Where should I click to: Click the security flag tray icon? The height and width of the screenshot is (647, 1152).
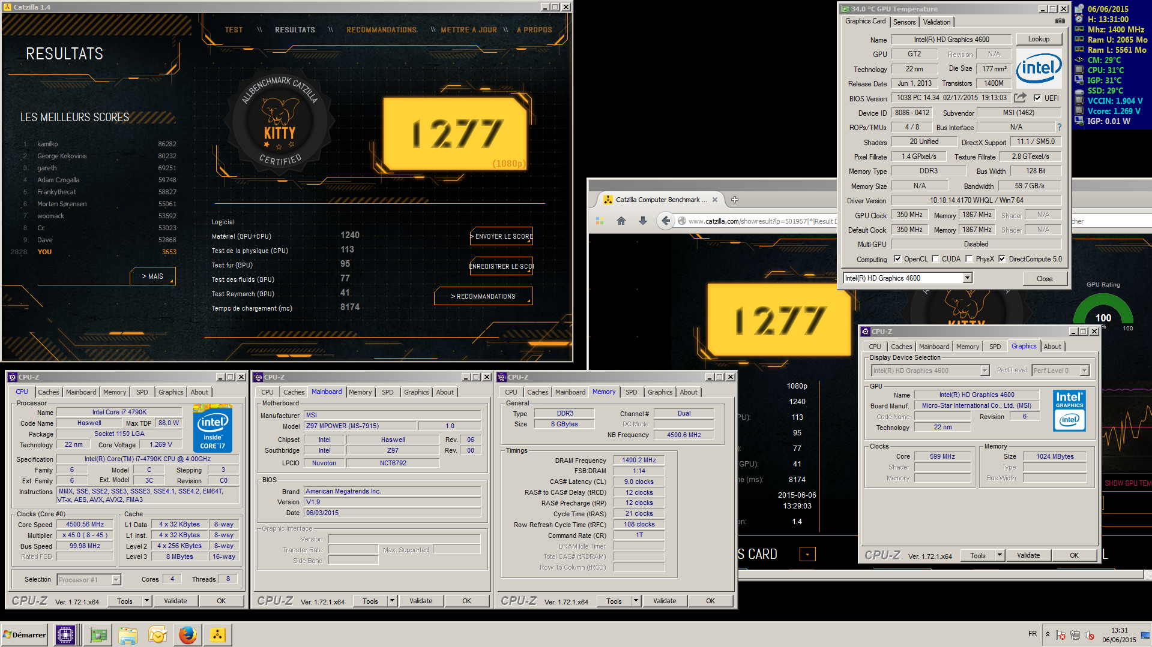click(1061, 635)
